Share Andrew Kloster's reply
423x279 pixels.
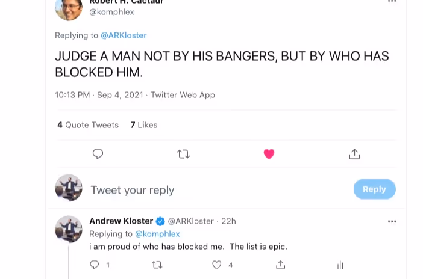point(280,265)
